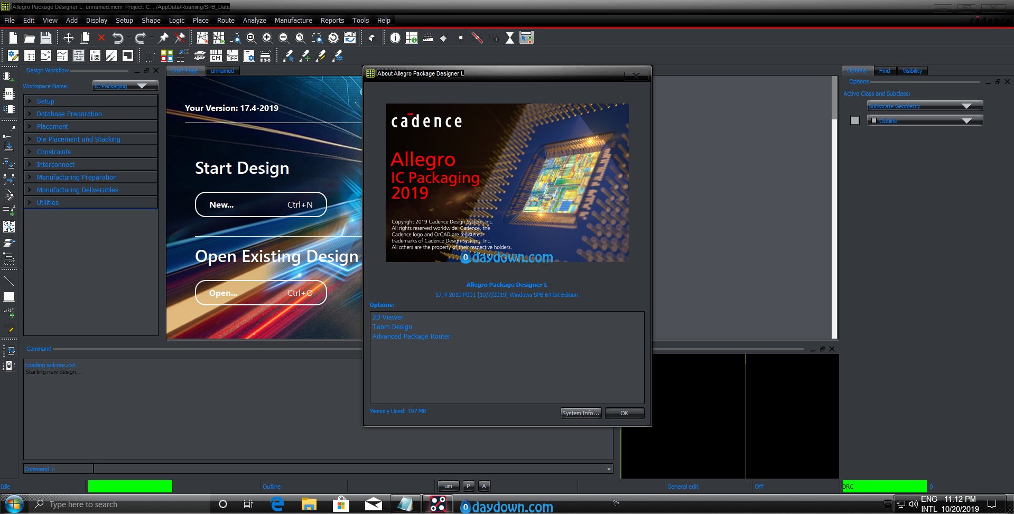Toggle the A button in status bar
Image resolution: width=1014 pixels, height=514 pixels.
pyautogui.click(x=484, y=486)
